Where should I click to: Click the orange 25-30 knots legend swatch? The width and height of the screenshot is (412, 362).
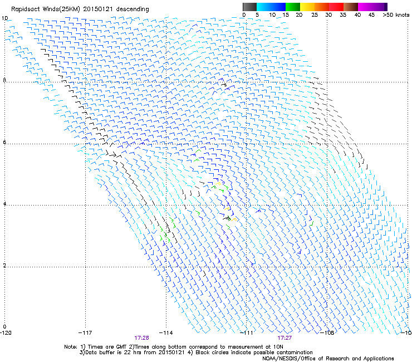tap(322, 7)
